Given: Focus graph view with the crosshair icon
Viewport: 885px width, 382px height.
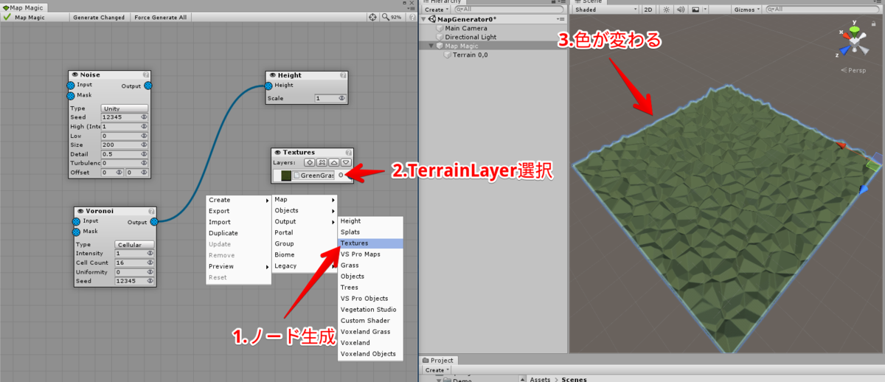Looking at the screenshot, I should (x=373, y=17).
